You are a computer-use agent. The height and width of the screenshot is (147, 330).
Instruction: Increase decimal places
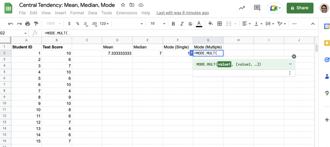click(94, 24)
